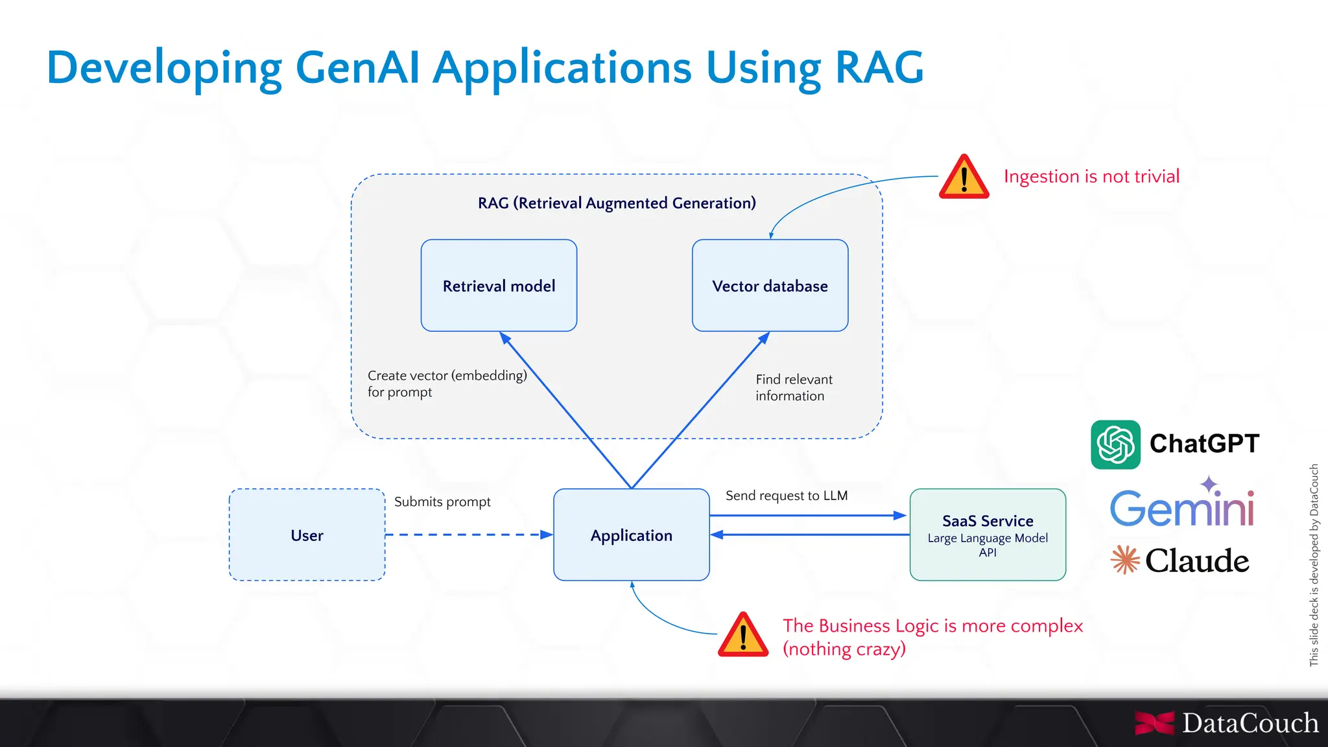Click the 'Find relevant information' label
The width and height of the screenshot is (1328, 747).
coord(793,387)
